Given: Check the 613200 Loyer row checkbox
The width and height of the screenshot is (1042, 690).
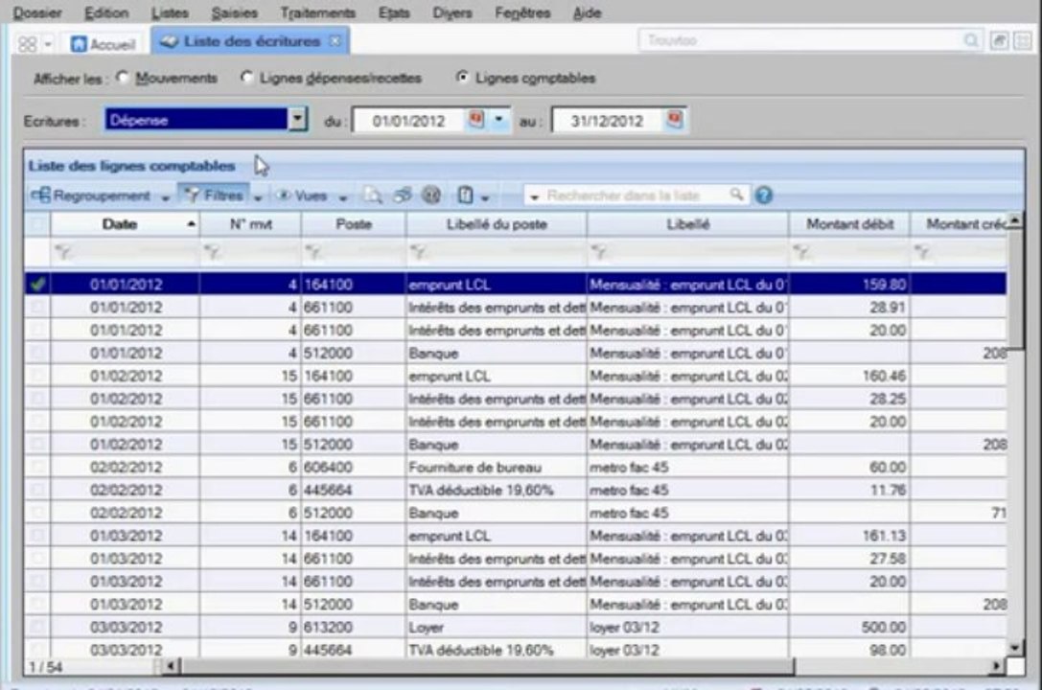Looking at the screenshot, I should pyautogui.click(x=37, y=627).
